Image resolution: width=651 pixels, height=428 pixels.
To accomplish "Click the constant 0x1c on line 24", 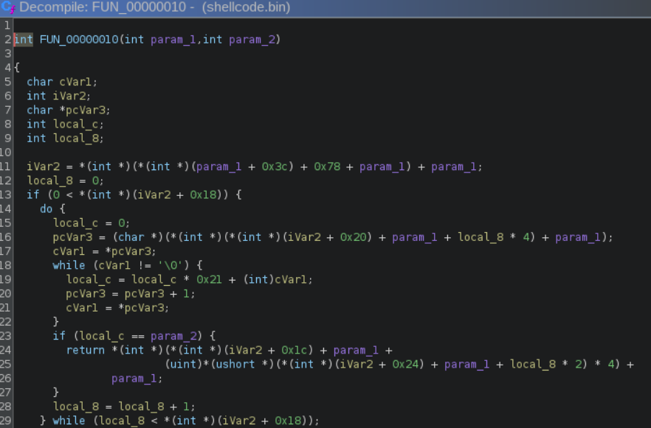I will [x=294, y=350].
